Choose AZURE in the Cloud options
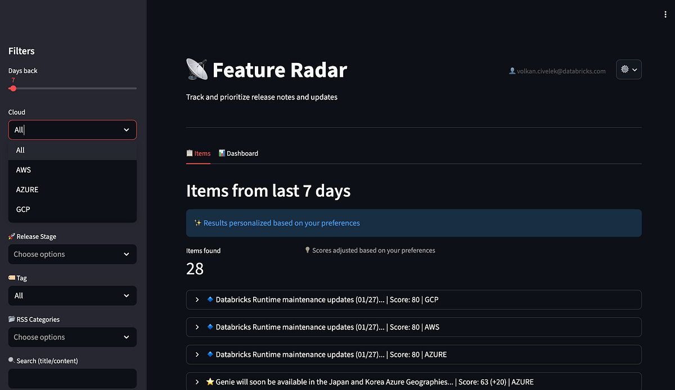The image size is (675, 390). tap(73, 189)
